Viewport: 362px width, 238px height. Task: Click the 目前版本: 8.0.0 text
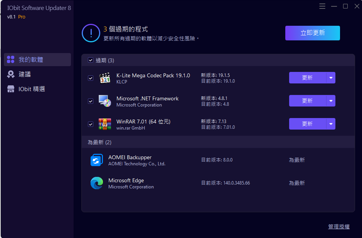[217, 160]
